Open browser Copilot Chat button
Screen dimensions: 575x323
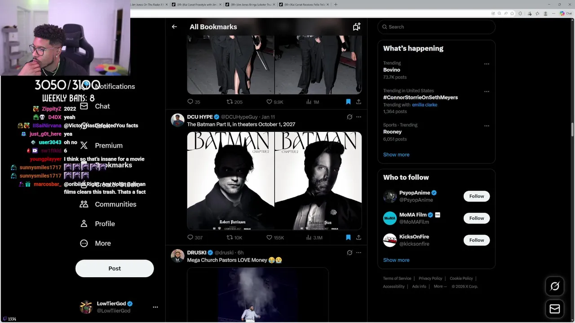pos(565,13)
